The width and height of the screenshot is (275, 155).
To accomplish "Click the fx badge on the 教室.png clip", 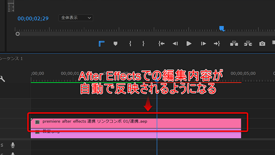I will (37, 132).
